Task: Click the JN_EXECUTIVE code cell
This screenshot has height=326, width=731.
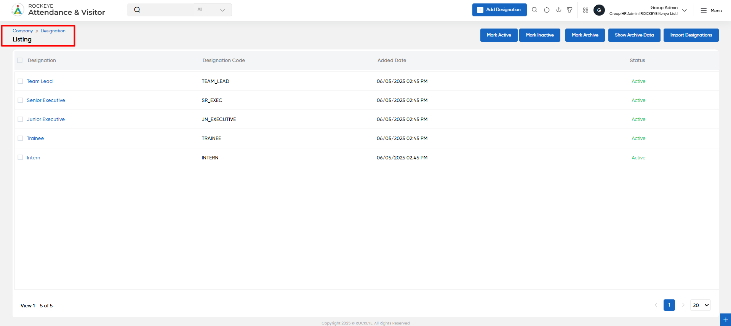Action: (219, 119)
